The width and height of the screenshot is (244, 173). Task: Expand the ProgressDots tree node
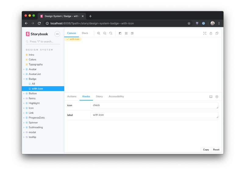pos(24,118)
